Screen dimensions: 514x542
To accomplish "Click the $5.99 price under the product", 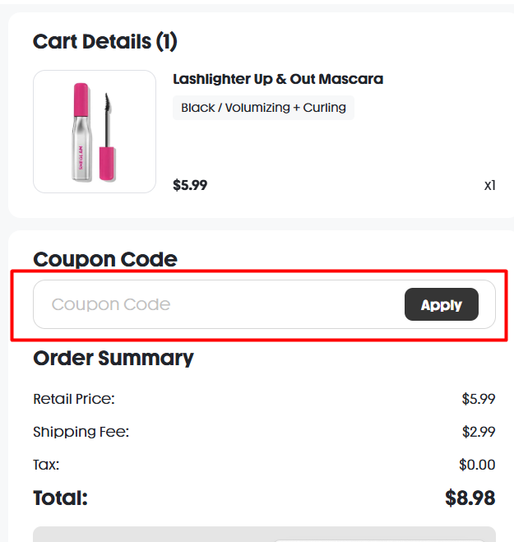I will click(190, 185).
